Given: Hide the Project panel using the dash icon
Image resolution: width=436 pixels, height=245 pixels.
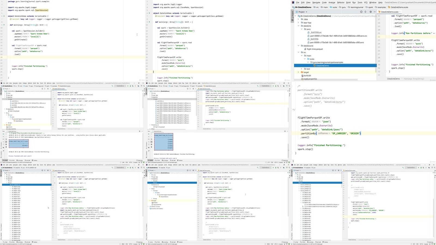Looking at the screenshot, I should (x=374, y=12).
